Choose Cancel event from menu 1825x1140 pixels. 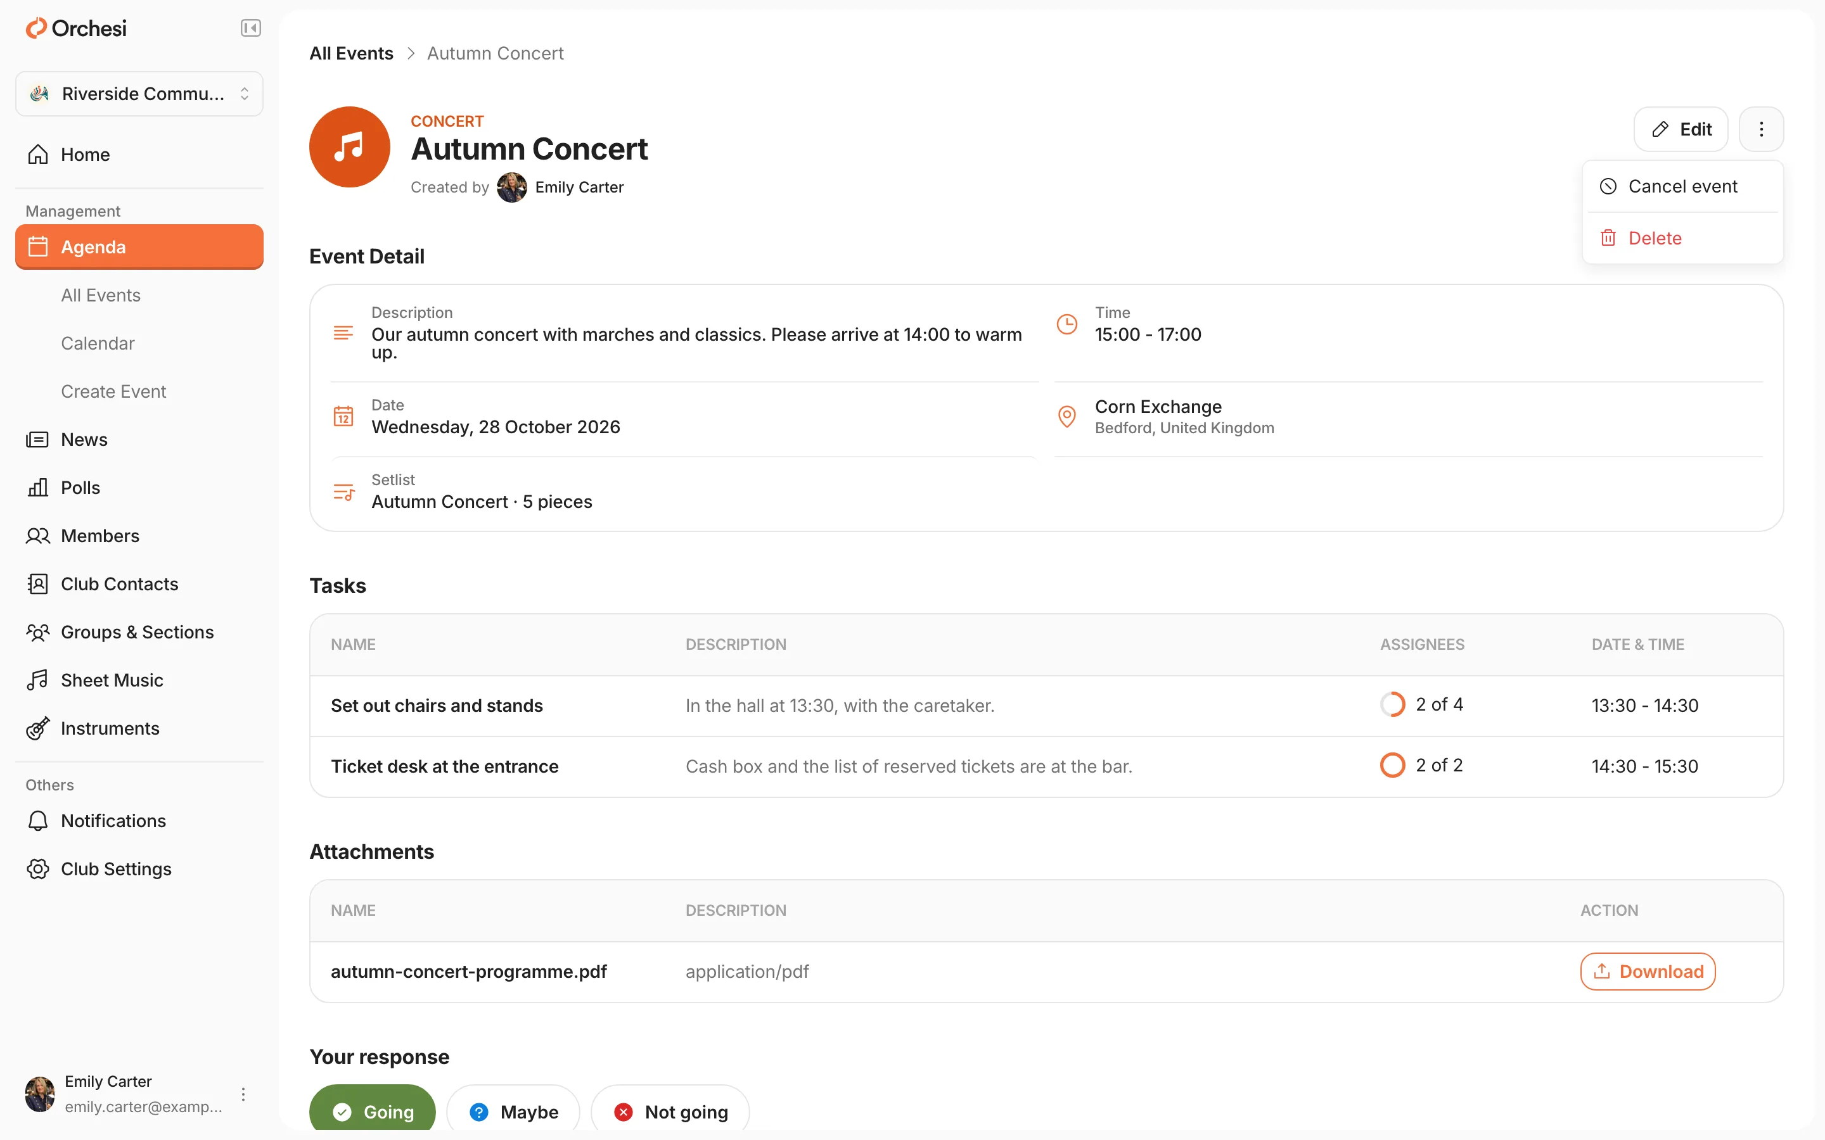1682,186
